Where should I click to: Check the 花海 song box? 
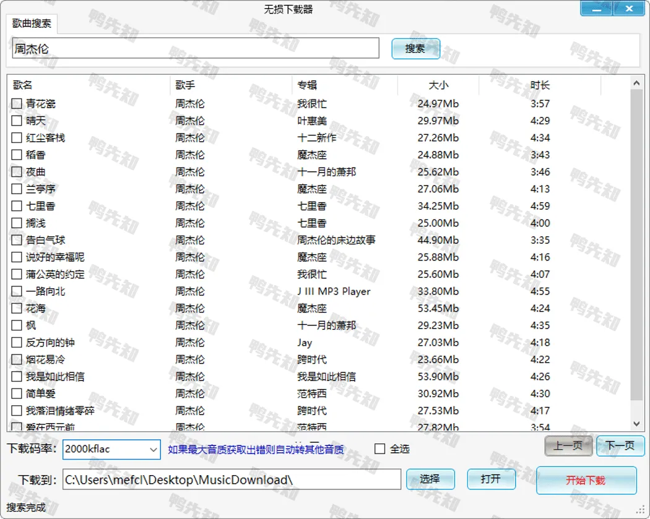(x=17, y=308)
